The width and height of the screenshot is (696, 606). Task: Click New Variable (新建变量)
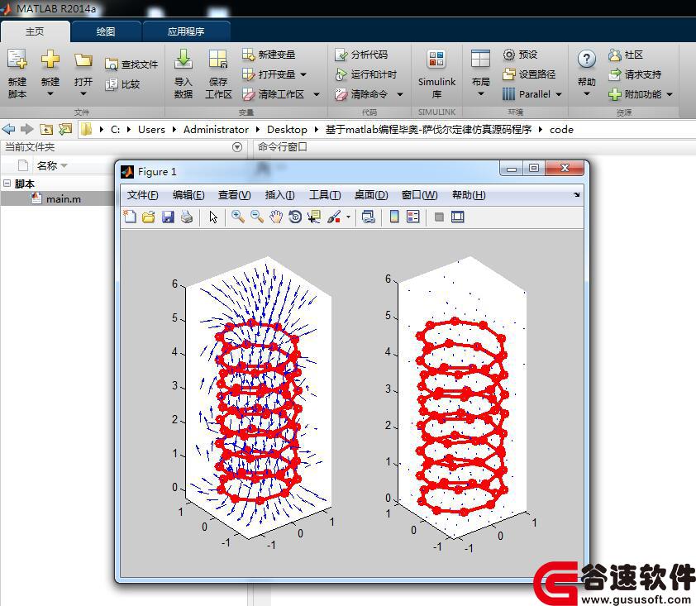(x=269, y=55)
